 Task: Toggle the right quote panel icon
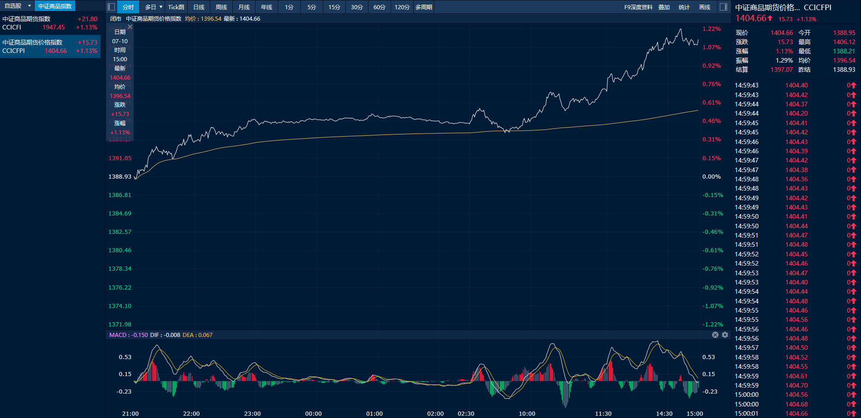(x=724, y=7)
